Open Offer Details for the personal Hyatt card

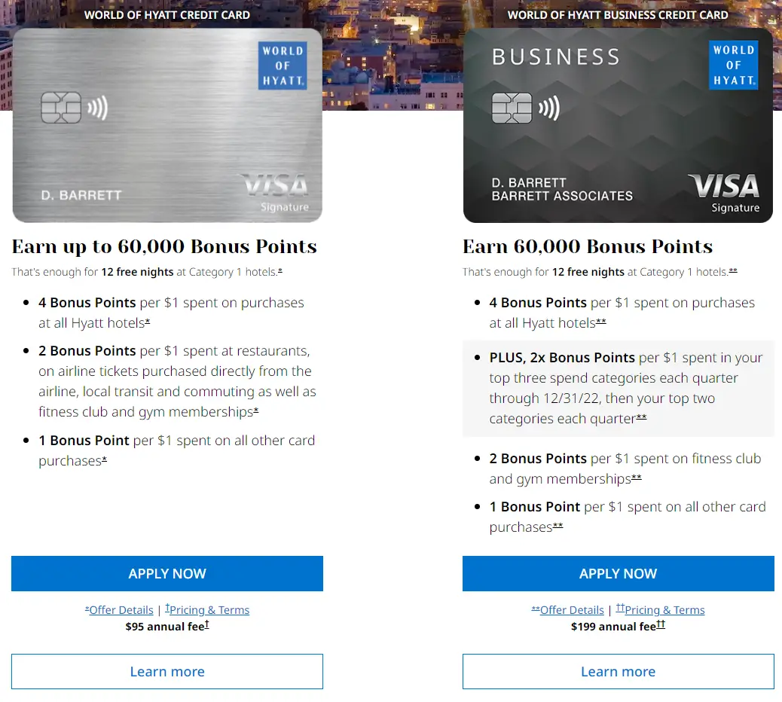pyautogui.click(x=121, y=610)
